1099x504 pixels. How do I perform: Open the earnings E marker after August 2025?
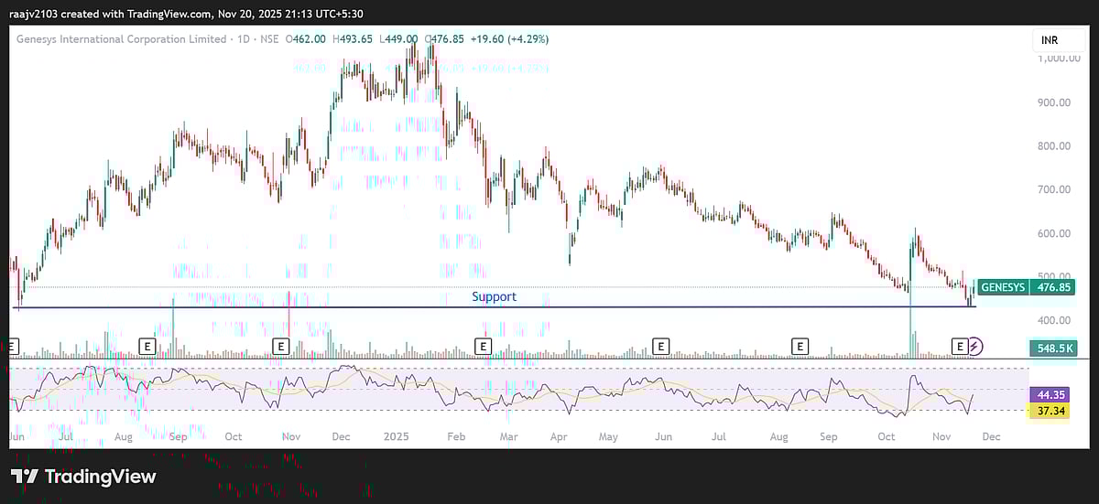[x=800, y=346]
